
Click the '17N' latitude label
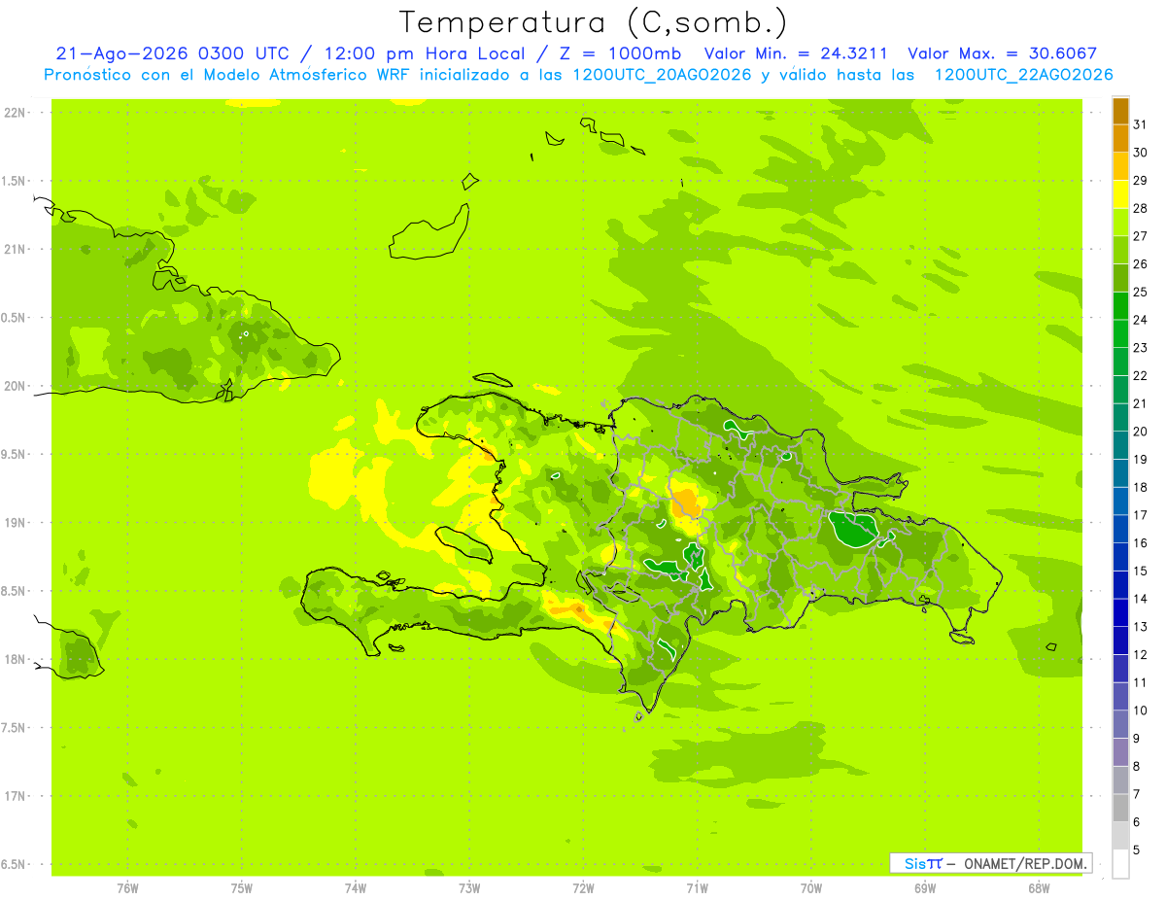coord(15,796)
